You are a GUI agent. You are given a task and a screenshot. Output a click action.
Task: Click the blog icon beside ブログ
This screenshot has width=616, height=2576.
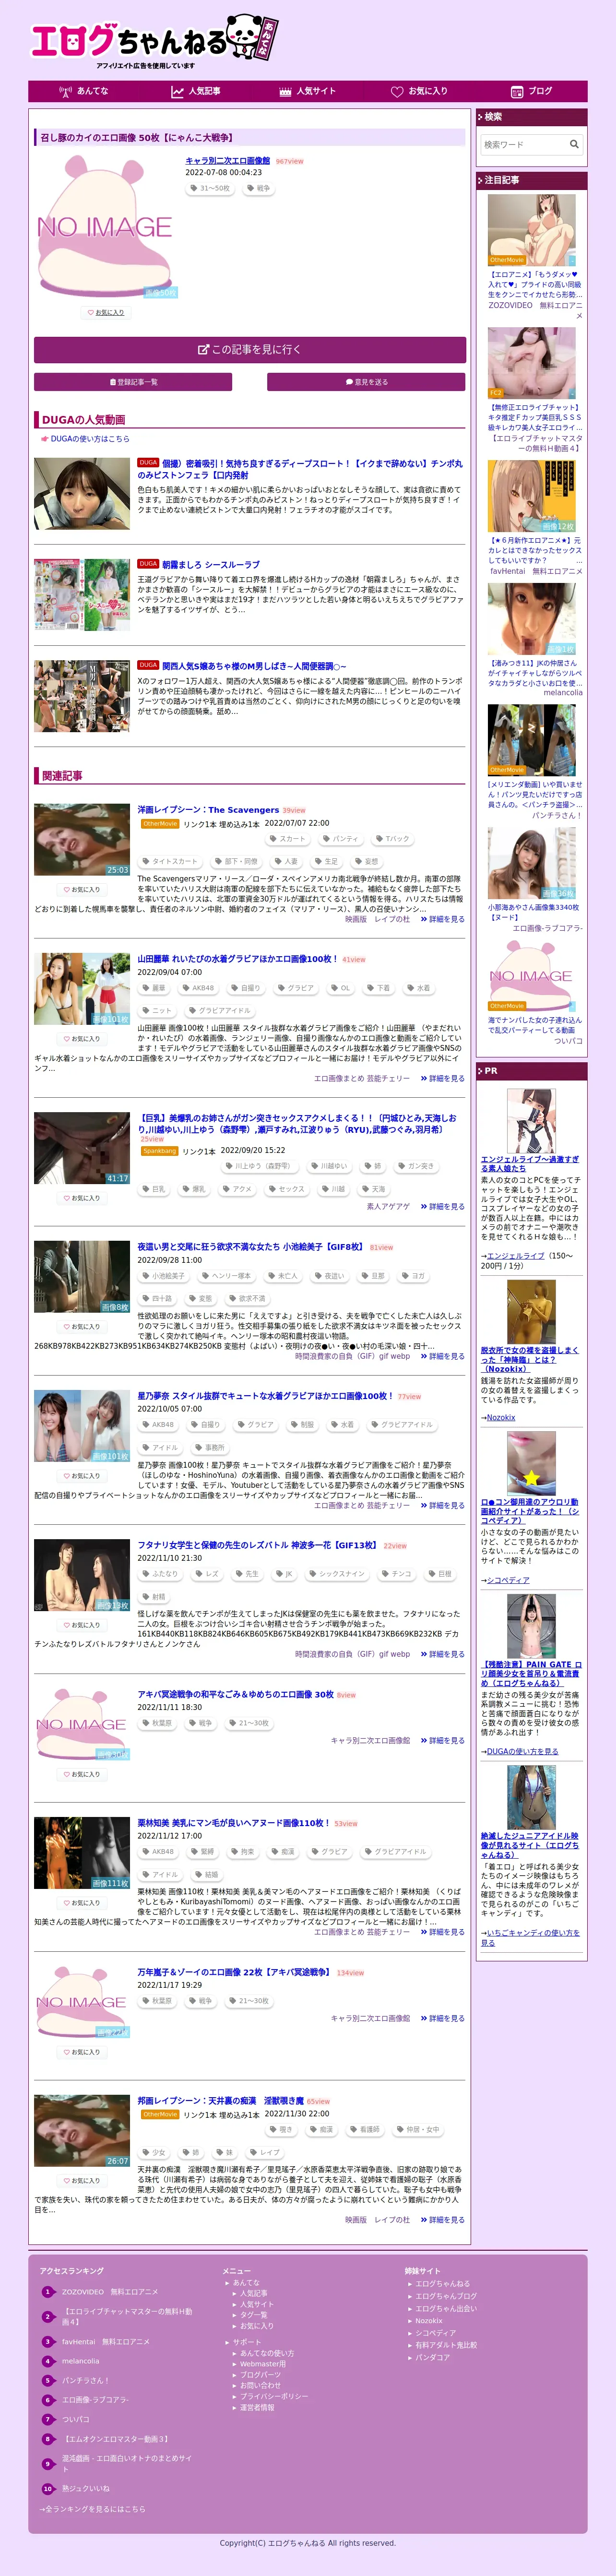pyautogui.click(x=517, y=91)
